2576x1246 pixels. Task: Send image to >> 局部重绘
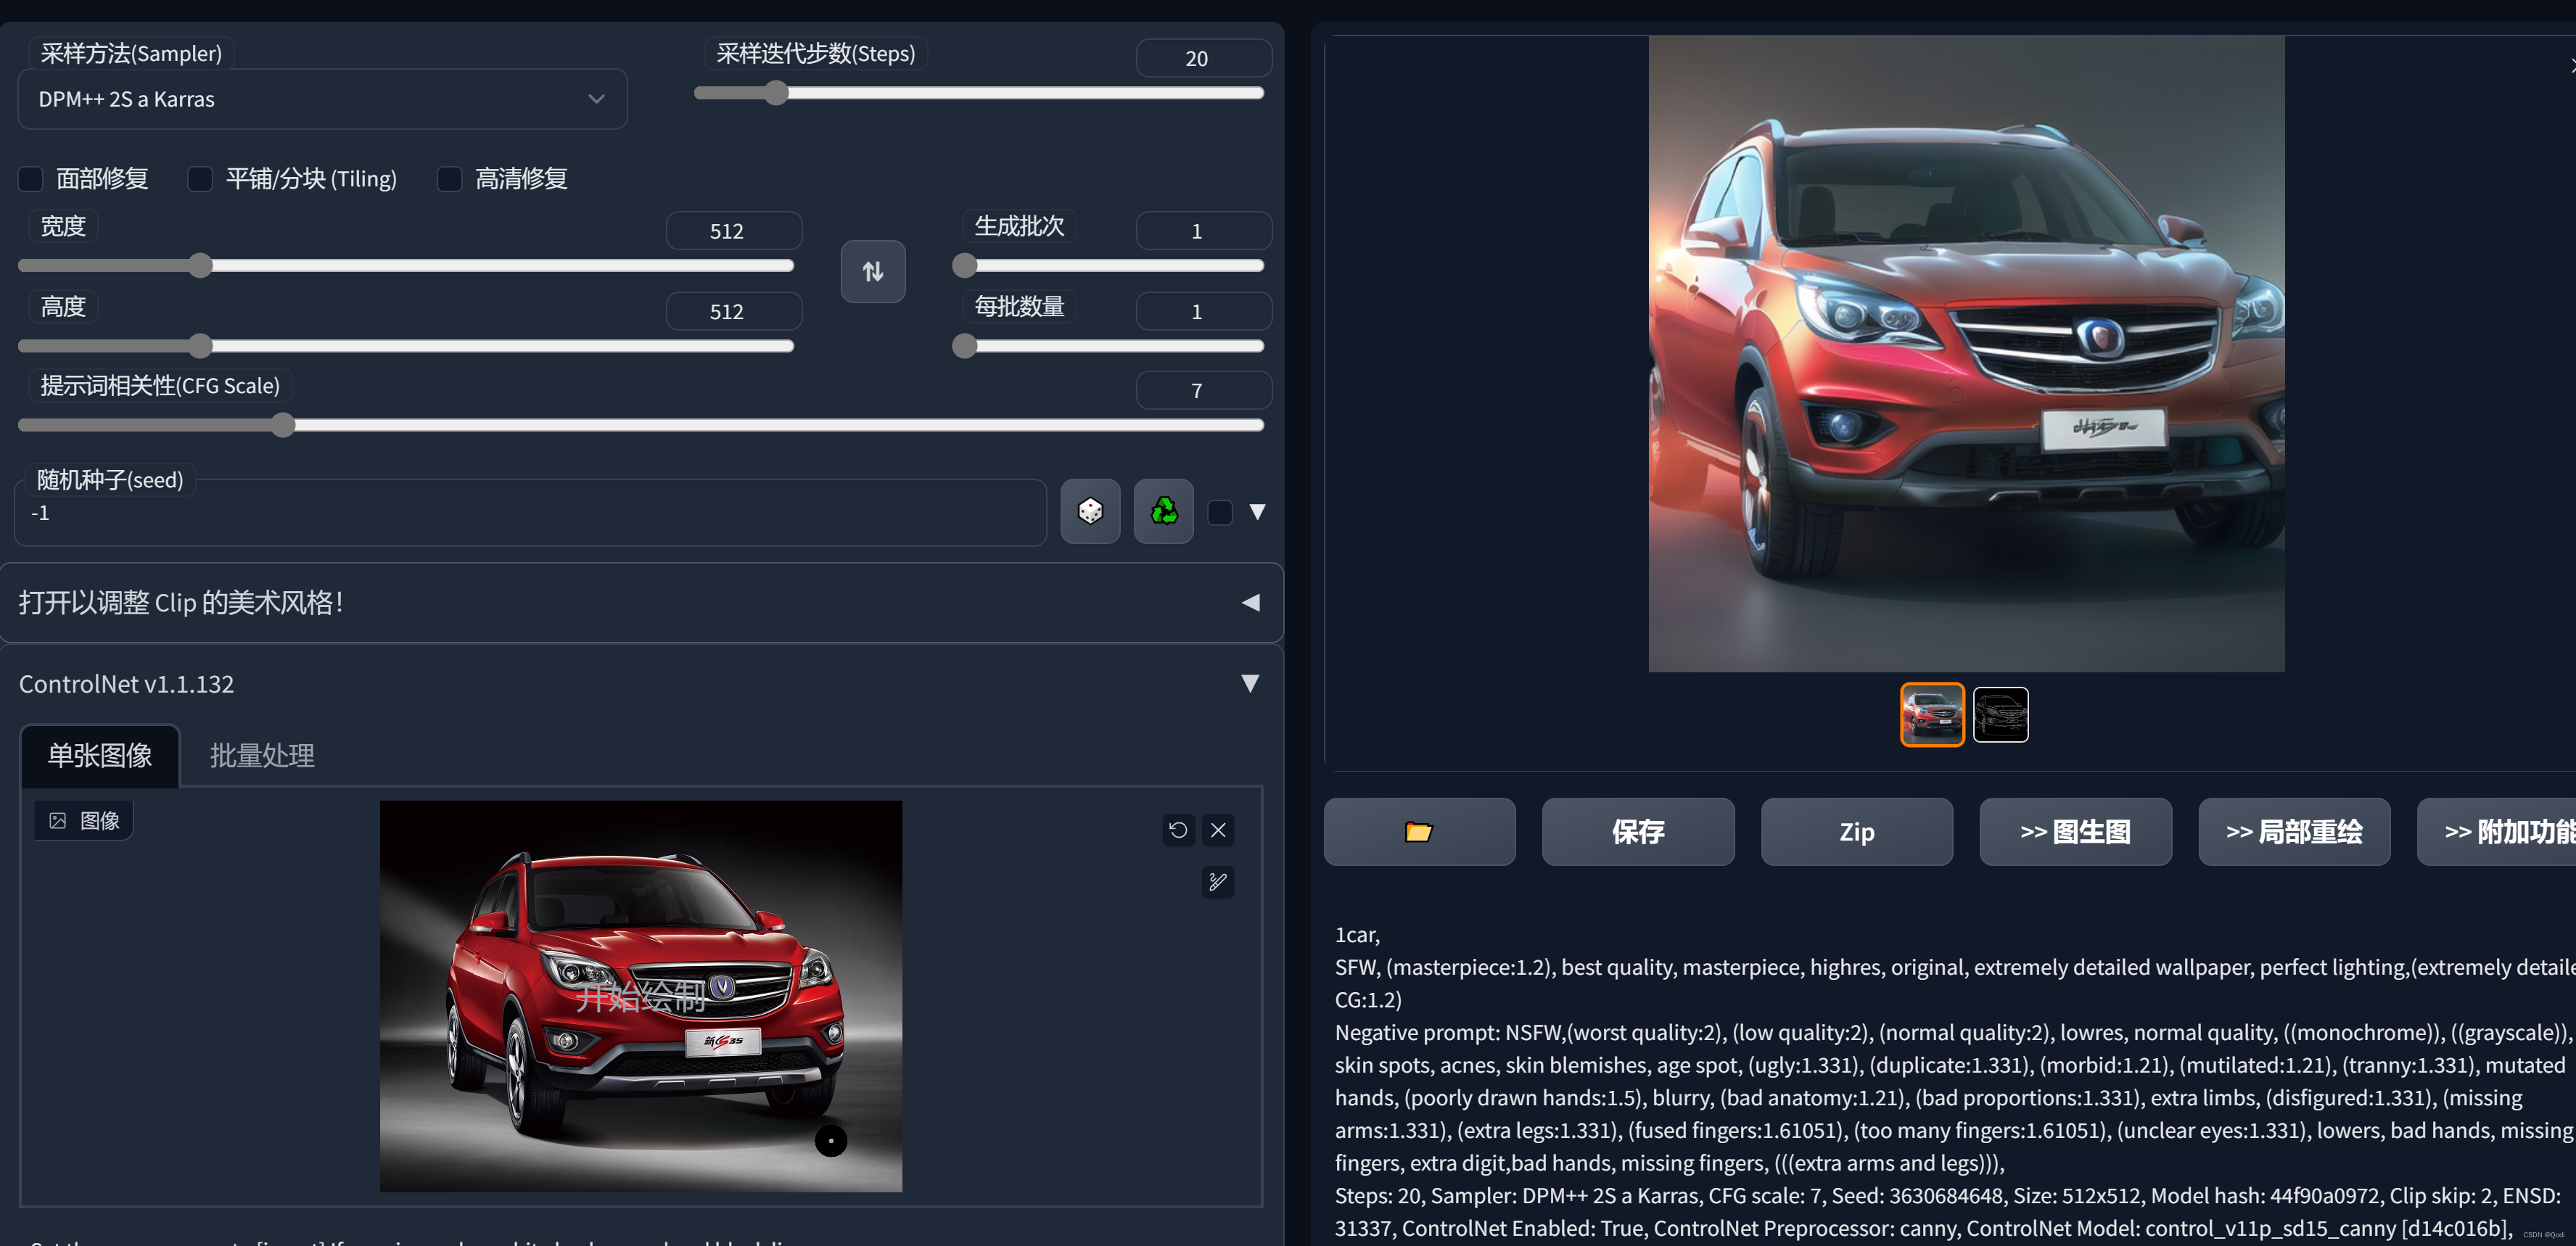[x=2294, y=831]
